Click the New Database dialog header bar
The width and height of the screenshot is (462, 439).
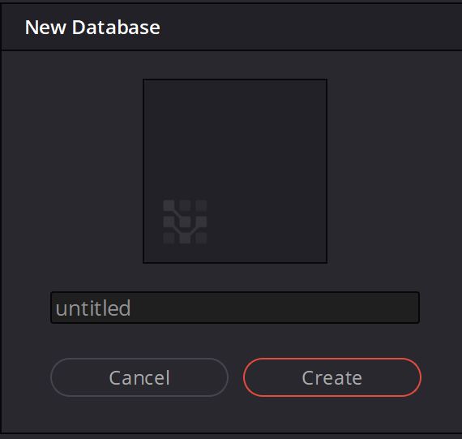tap(232, 27)
